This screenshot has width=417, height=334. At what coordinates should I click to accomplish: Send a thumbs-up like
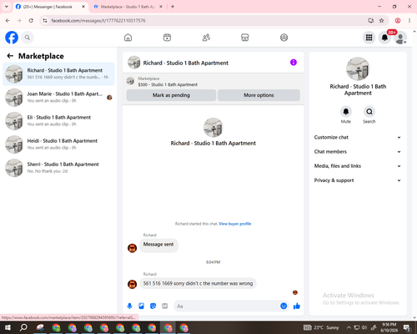tap(297, 306)
